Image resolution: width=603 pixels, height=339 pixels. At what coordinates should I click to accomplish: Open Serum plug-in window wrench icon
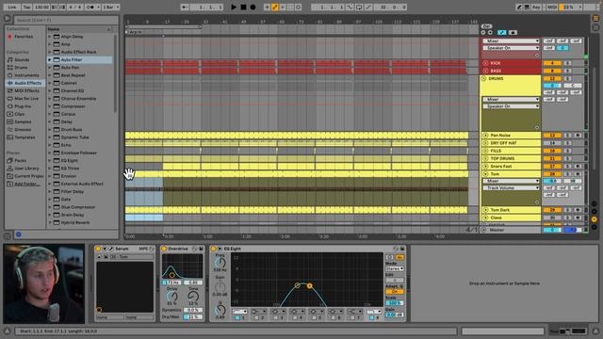tap(111, 249)
